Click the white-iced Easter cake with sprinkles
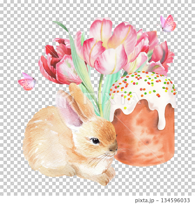The width and height of the screenshot is (195, 204). click(143, 119)
